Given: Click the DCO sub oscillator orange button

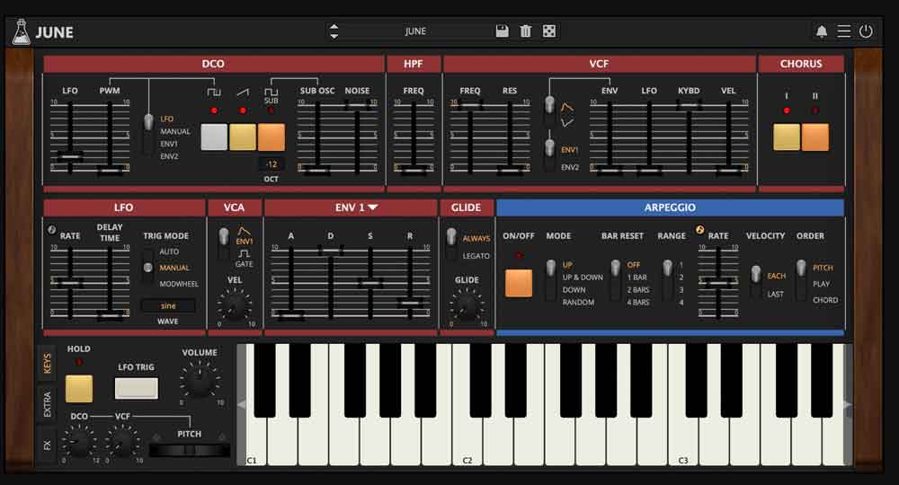Looking at the screenshot, I should point(271,137).
